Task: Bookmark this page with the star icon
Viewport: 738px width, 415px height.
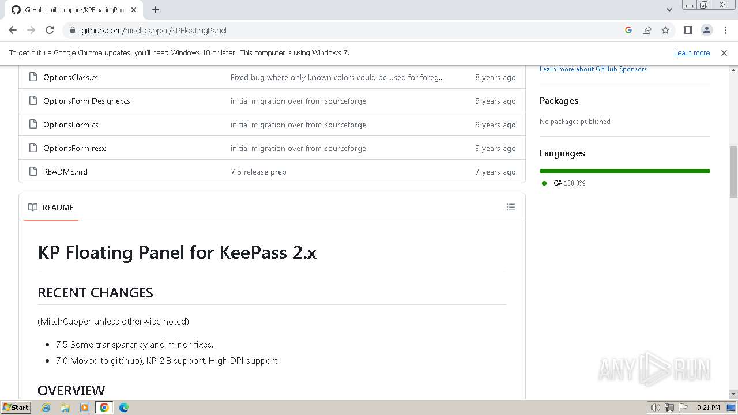Action: click(665, 30)
